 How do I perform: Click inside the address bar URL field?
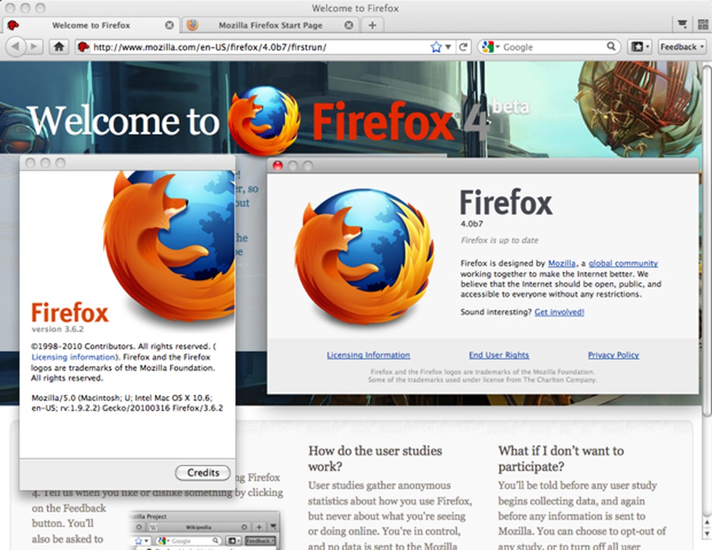[237, 46]
